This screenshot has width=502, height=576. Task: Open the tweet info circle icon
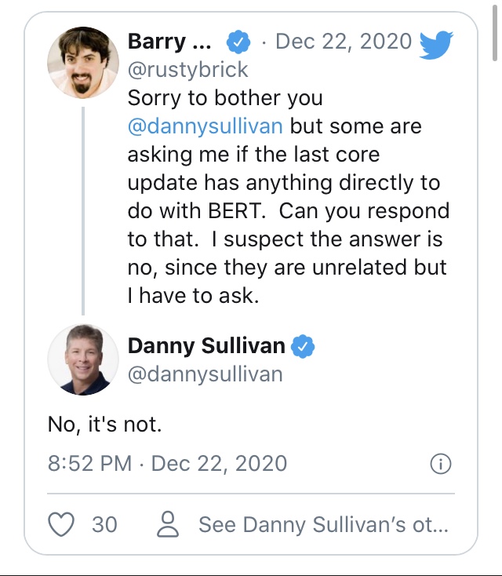[x=442, y=464]
